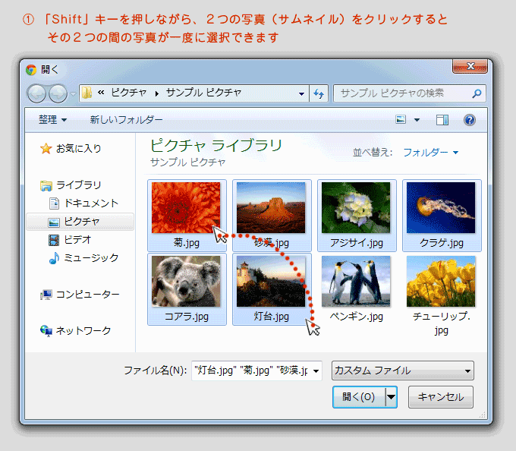
Task: Click the document icon for ドキュメント
Action: tap(54, 203)
